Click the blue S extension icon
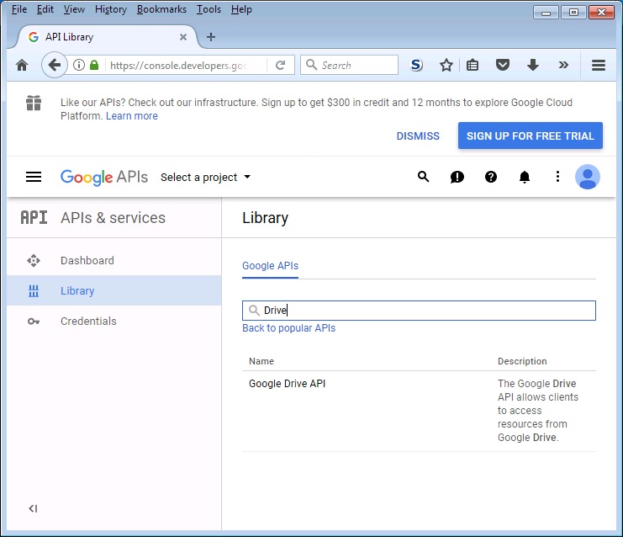Image resolution: width=623 pixels, height=537 pixels. pyautogui.click(x=416, y=65)
